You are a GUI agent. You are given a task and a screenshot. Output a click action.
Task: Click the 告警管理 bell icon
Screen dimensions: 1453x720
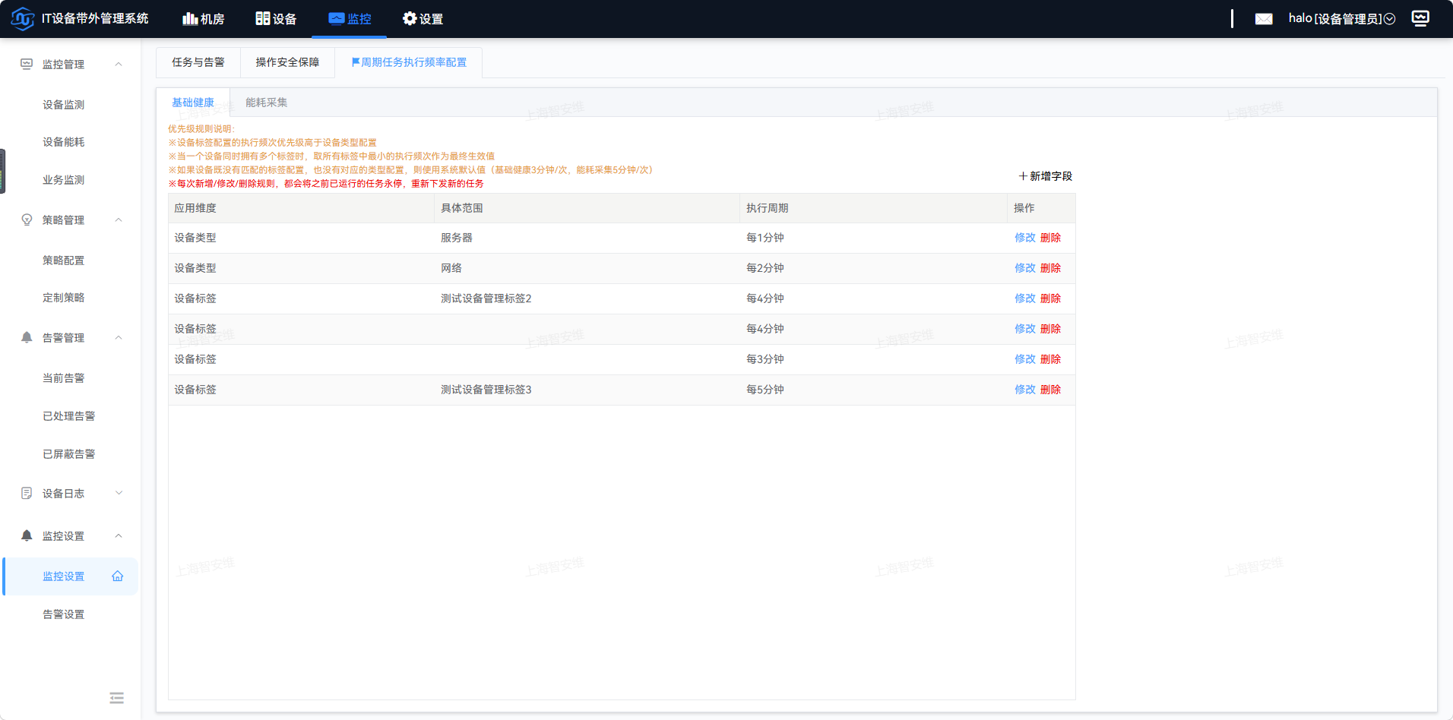(27, 338)
